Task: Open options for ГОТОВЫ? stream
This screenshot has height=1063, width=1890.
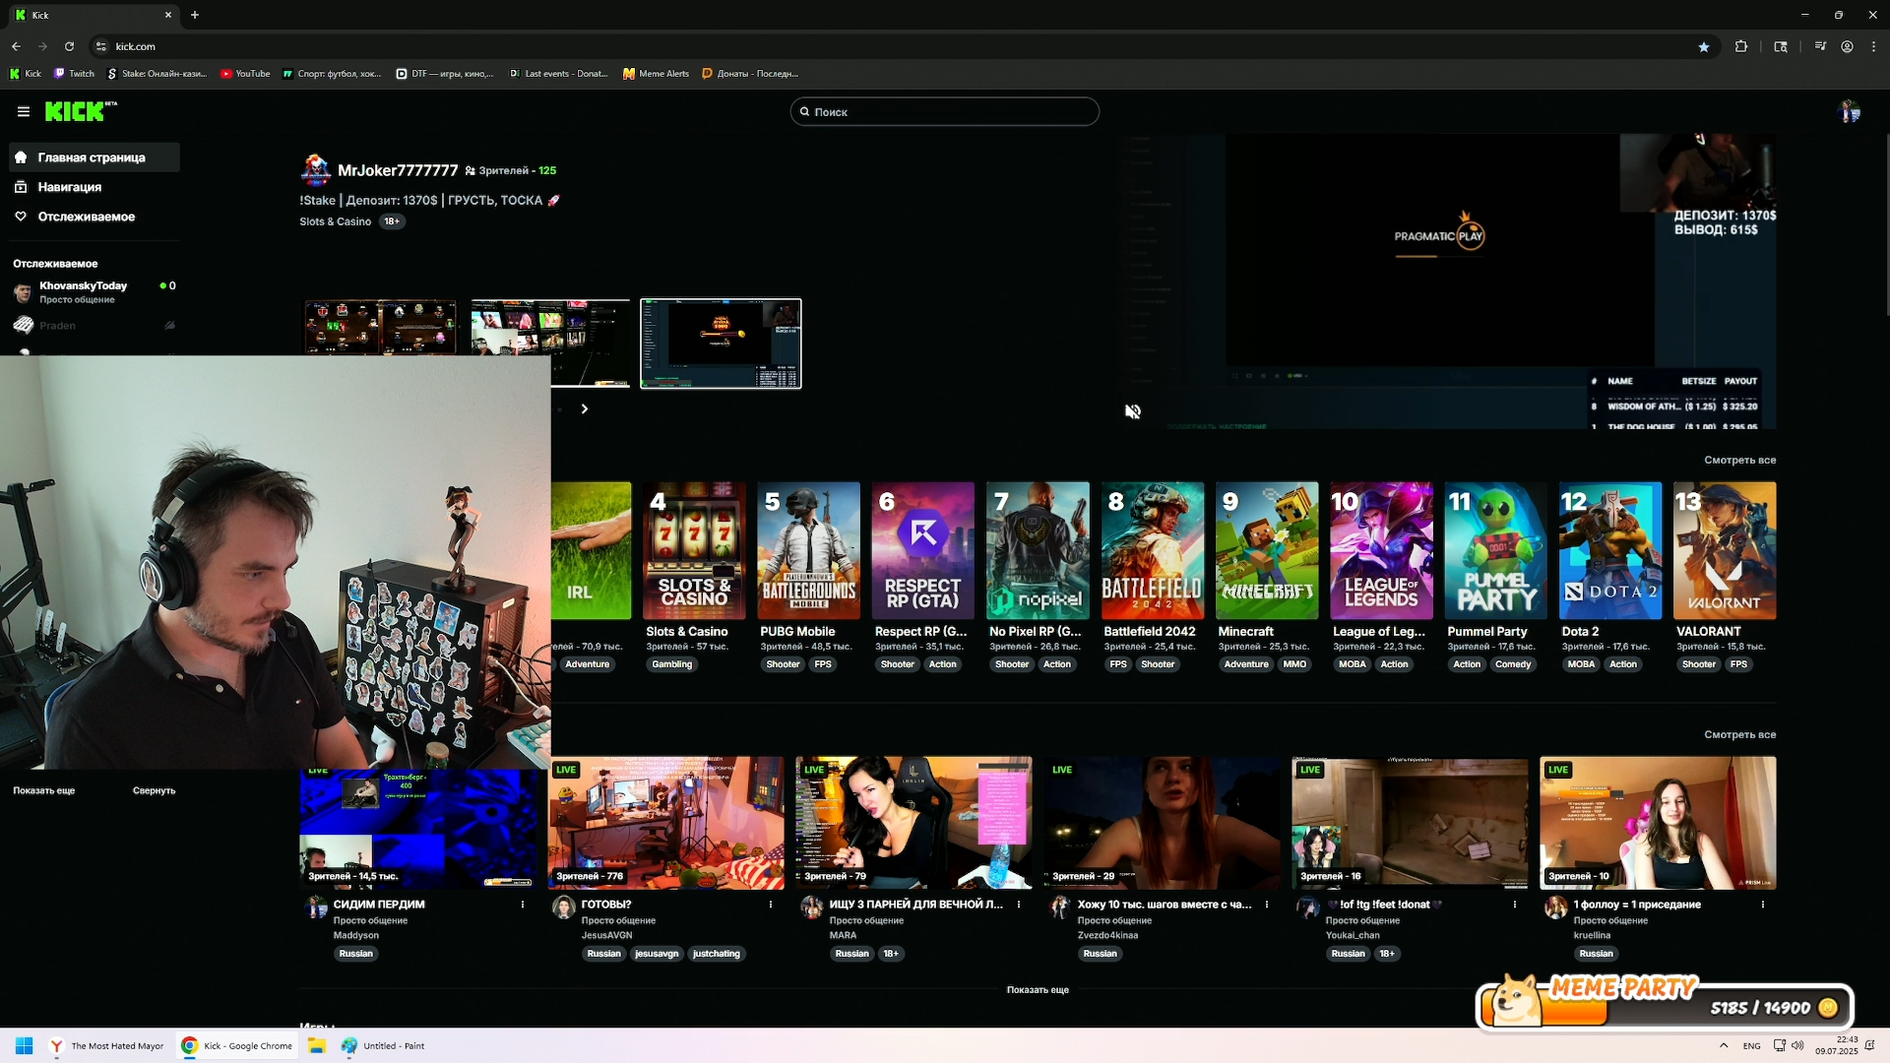Action: click(x=771, y=905)
